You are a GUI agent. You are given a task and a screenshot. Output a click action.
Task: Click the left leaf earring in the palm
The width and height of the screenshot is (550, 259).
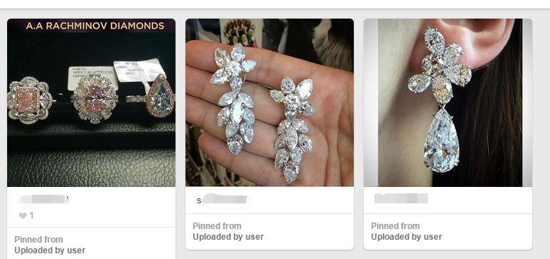pyautogui.click(x=233, y=99)
